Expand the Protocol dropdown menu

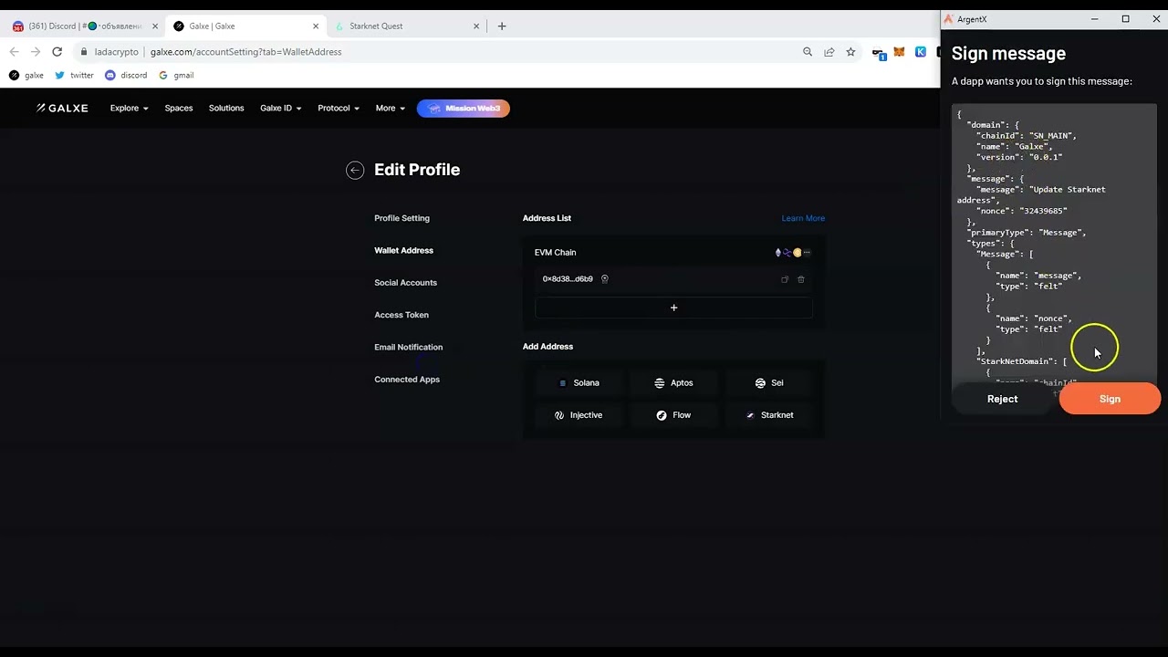[x=338, y=108]
